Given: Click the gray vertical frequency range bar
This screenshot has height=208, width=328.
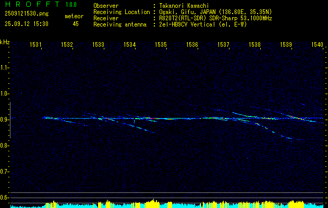Looking at the screenshot, I should pos(10,120).
